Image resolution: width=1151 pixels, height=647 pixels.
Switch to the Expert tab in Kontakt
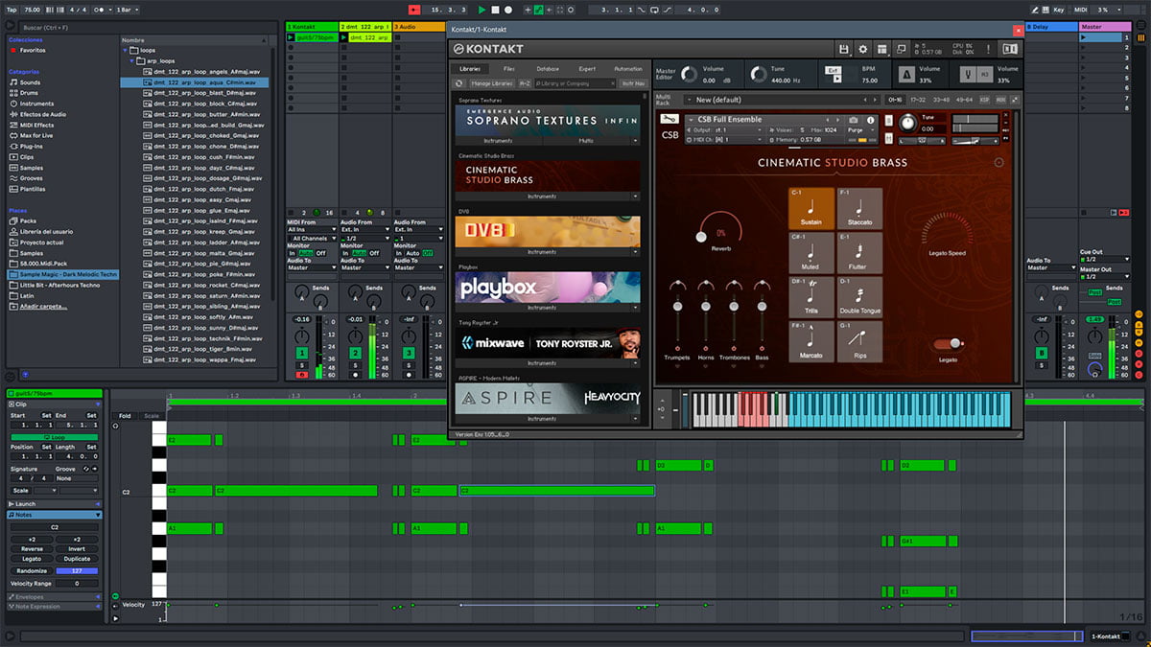pos(587,69)
